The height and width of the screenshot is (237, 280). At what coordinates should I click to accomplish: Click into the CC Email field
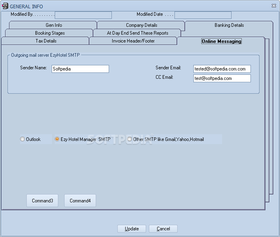(222, 78)
